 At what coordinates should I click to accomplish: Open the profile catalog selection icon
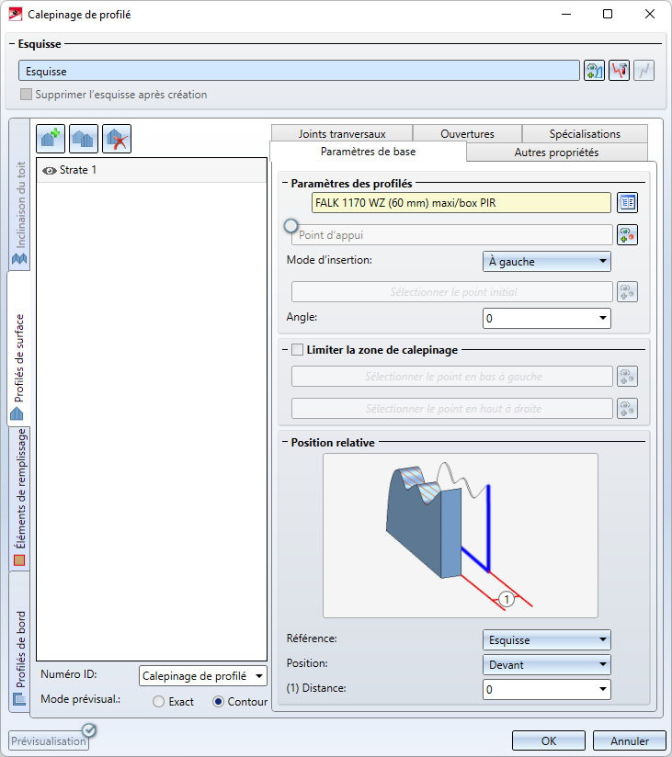point(627,203)
